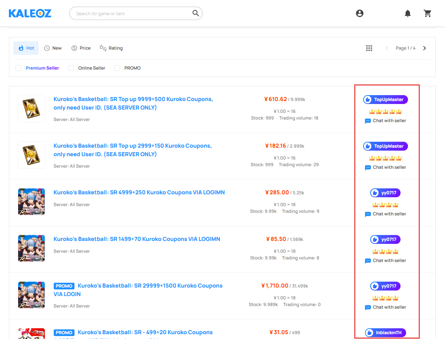Image resolution: width=445 pixels, height=339 pixels.
Task: Click the search magnifier icon
Action: 196,13
